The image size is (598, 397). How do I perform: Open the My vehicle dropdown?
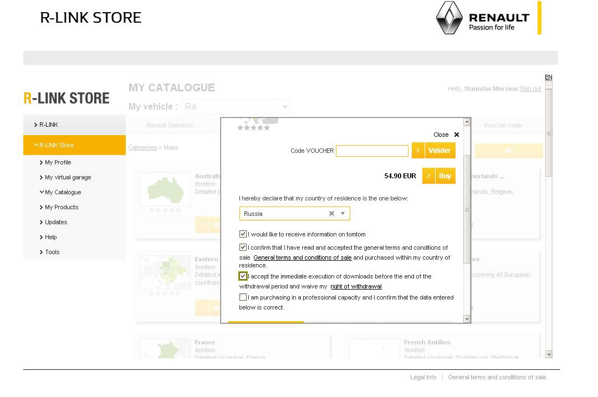point(236,107)
